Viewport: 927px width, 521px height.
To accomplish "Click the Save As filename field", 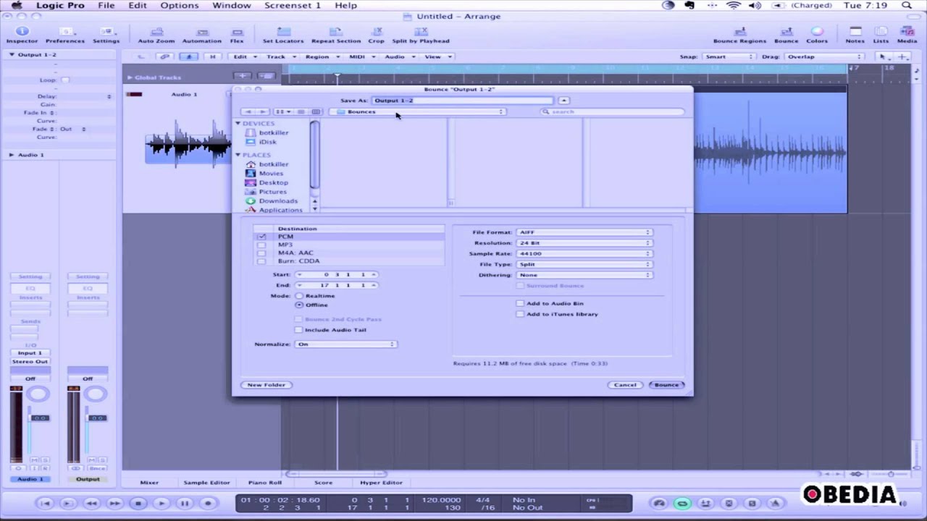I will pos(462,101).
